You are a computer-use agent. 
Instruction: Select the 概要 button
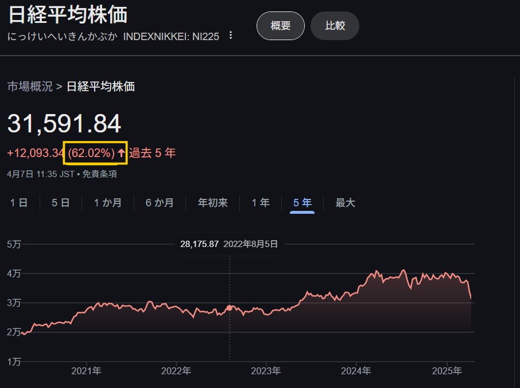point(280,26)
